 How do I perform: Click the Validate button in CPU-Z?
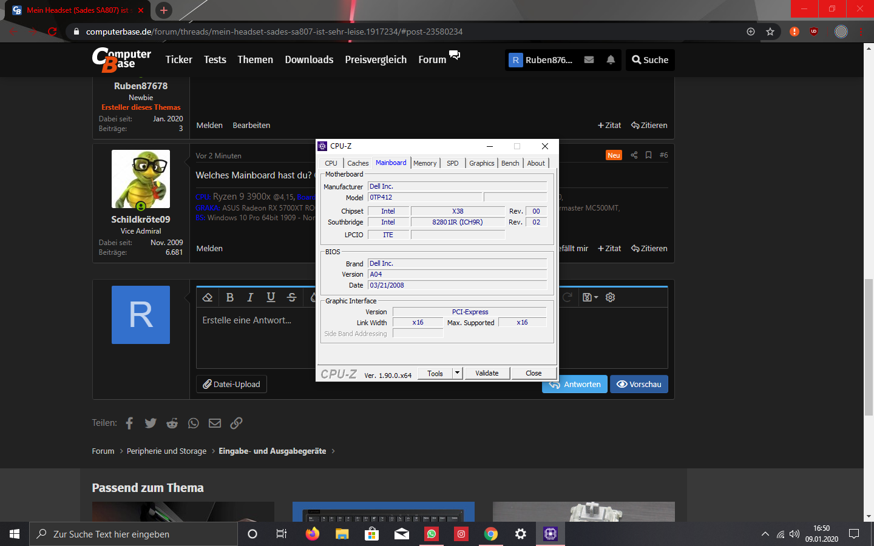(487, 373)
